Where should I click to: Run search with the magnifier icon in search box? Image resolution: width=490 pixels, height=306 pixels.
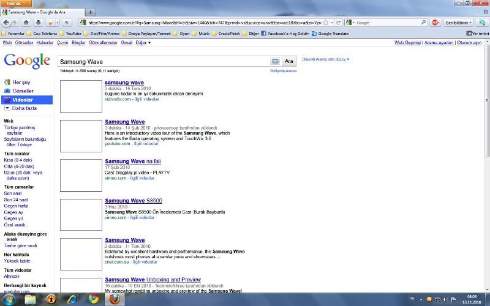coord(423,23)
